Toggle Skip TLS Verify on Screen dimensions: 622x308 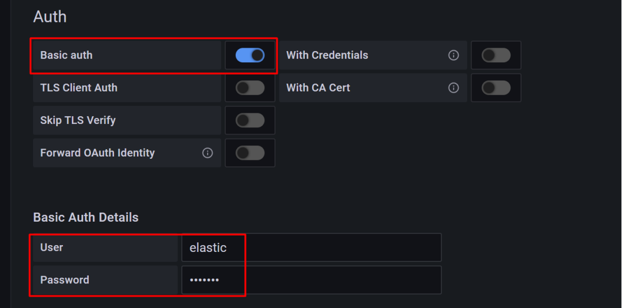pyautogui.click(x=250, y=120)
